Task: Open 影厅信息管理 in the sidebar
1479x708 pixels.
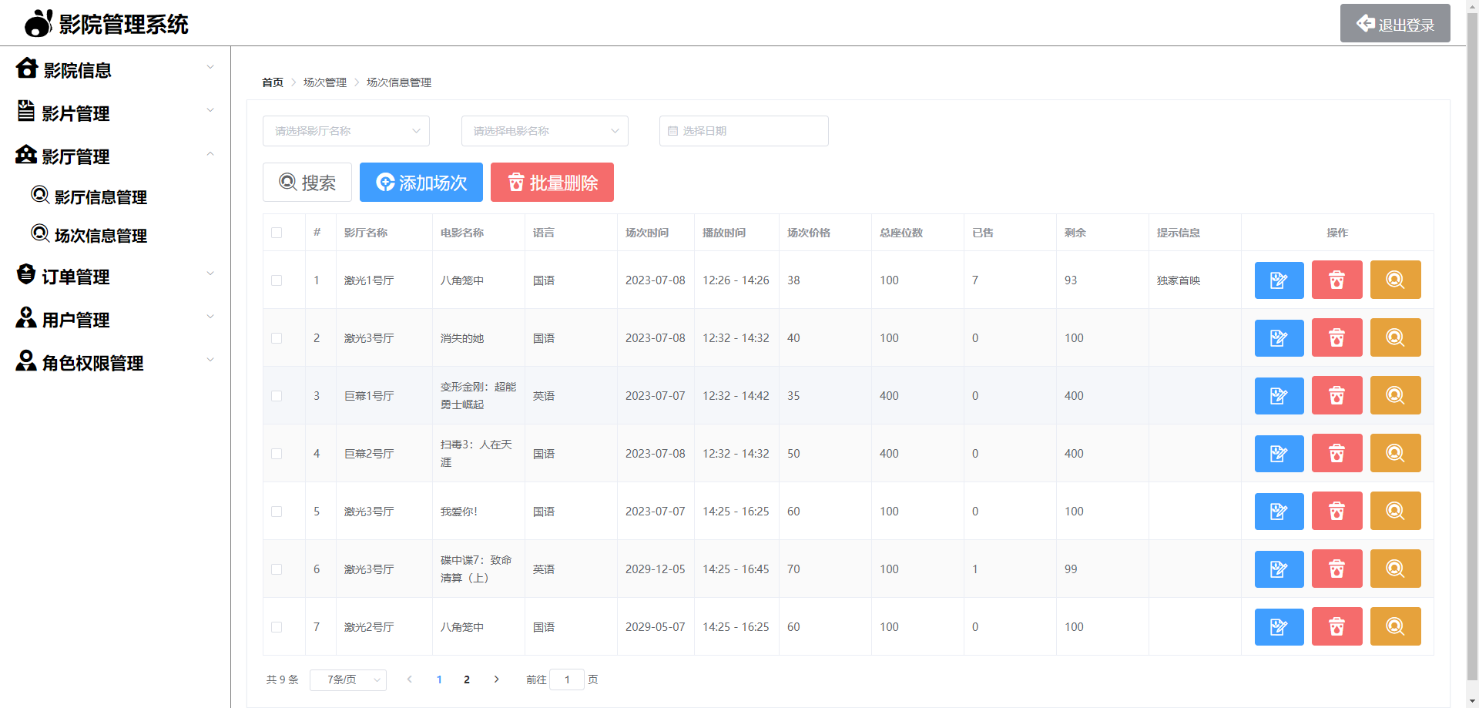Action: pyautogui.click(x=100, y=197)
